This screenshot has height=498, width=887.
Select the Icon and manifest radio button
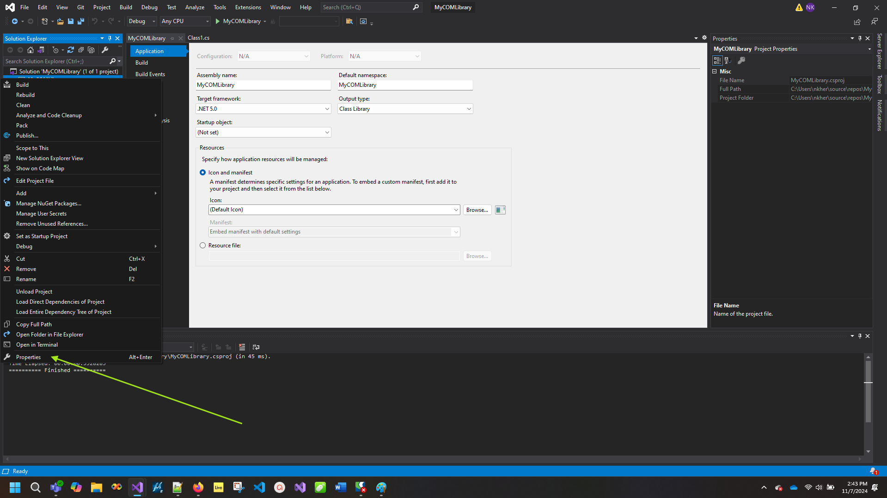pos(202,173)
